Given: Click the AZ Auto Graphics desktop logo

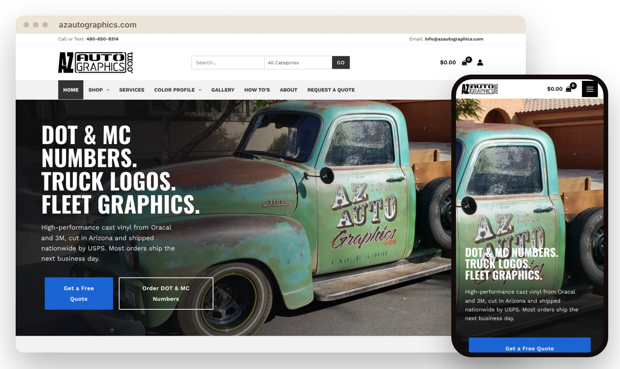Looking at the screenshot, I should (x=95, y=62).
